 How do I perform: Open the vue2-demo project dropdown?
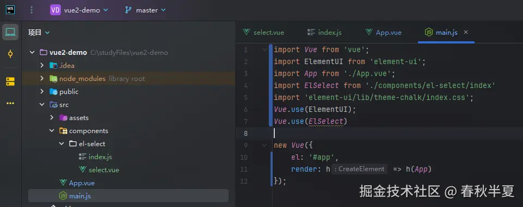79,10
